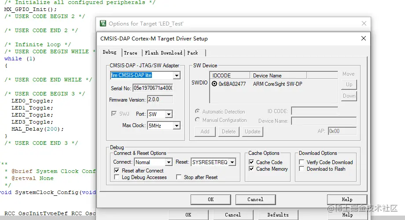Close the CMSIS-DAP Target Driver Setup dialog

(364, 38)
